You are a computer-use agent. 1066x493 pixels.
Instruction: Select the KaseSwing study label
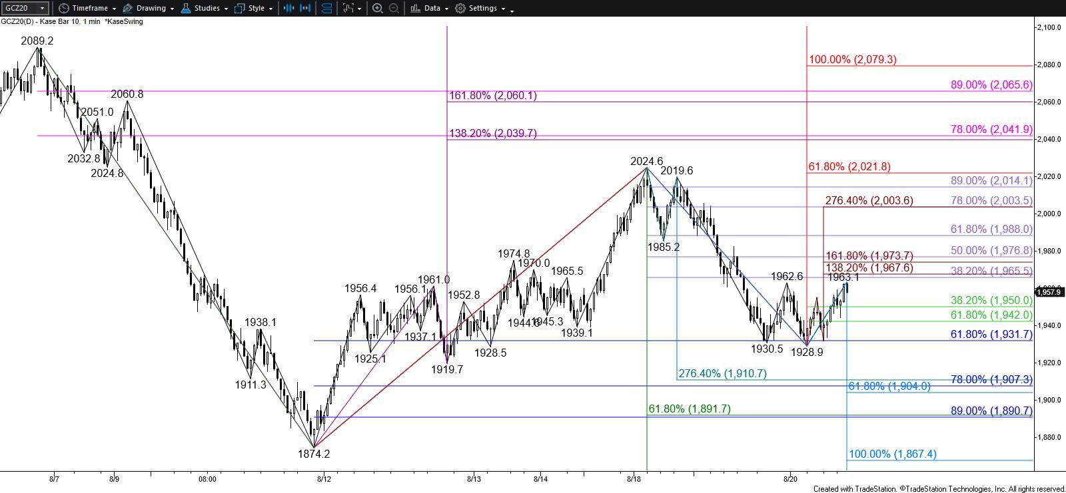click(123, 21)
